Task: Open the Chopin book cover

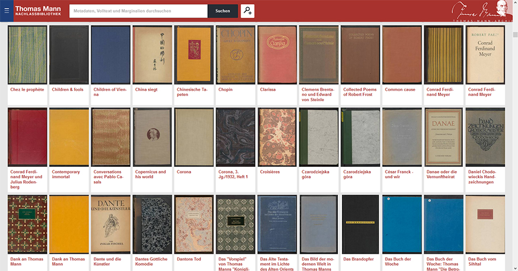Action: coord(235,55)
